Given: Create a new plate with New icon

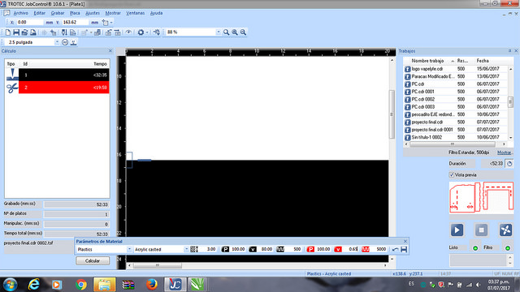Looking at the screenshot, I should (7, 32).
